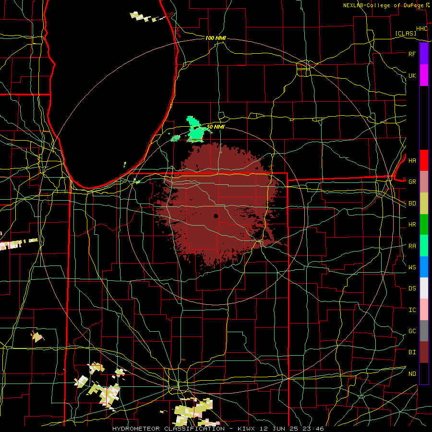Click the IC legend label
The image size is (432, 432).
click(412, 310)
